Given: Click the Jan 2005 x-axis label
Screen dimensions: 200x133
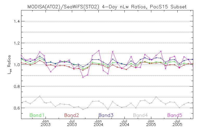Looking at the screenshot, I should [x=151, y=123].
